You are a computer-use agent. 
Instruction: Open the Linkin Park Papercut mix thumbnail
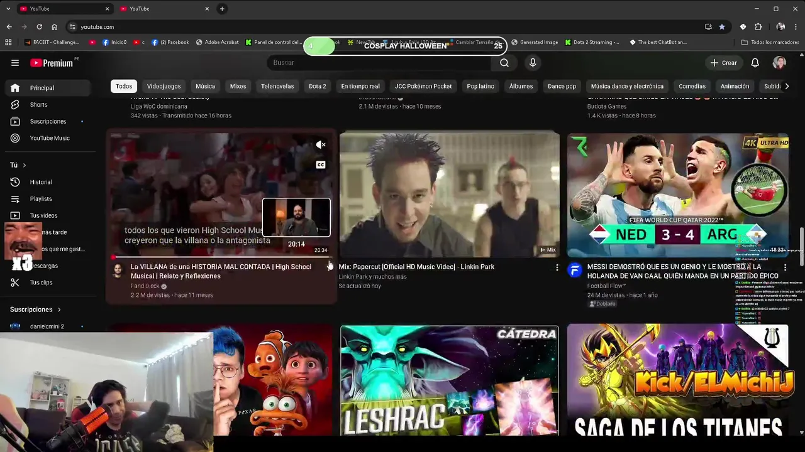449,195
